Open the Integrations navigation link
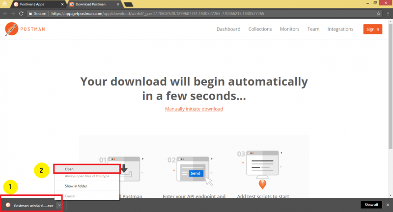The width and height of the screenshot is (393, 212). [x=340, y=29]
